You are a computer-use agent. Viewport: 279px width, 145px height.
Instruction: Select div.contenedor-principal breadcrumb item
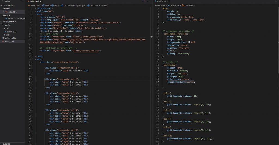[74, 5]
